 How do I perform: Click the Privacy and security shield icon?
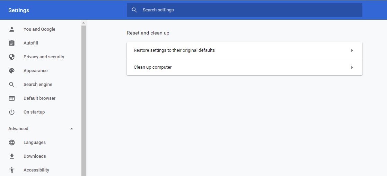pos(12,57)
